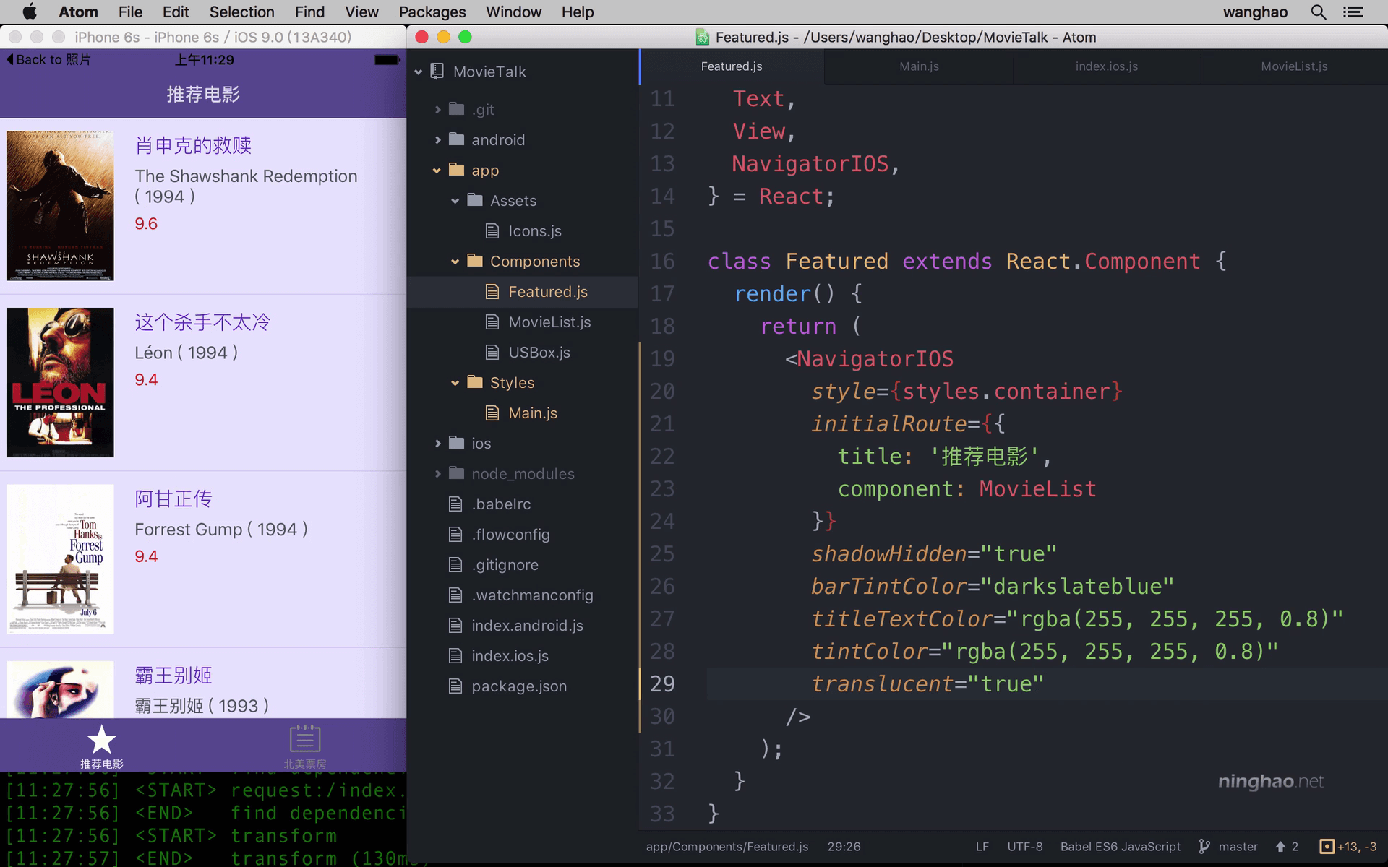Collapse the Styles folder

point(455,383)
